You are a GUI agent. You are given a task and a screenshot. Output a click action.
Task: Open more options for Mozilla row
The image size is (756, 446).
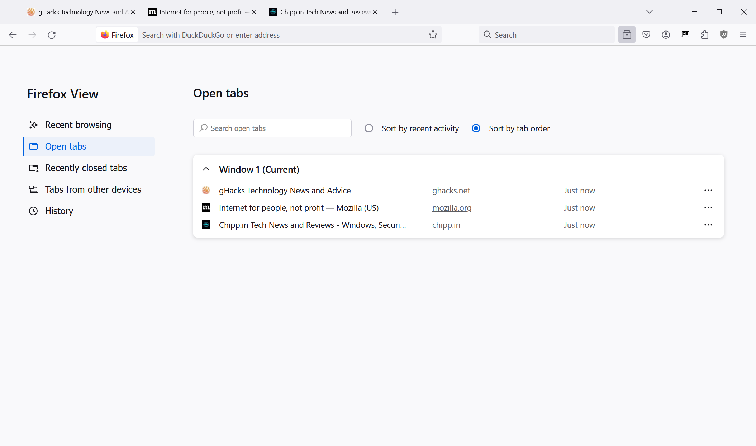[x=708, y=208]
